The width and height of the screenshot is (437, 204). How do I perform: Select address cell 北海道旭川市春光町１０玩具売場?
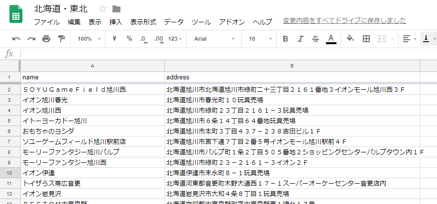point(292,100)
